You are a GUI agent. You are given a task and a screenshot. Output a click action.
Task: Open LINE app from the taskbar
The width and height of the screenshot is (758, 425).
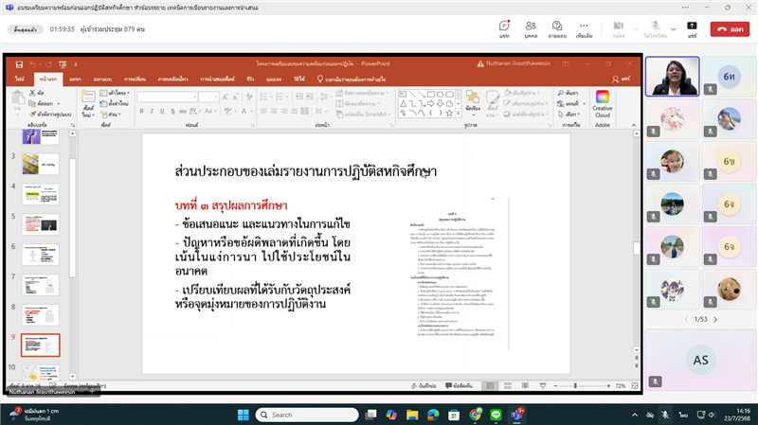tap(496, 415)
